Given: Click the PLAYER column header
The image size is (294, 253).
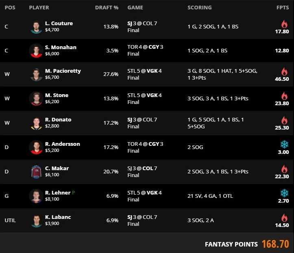Looking at the screenshot, I should (39, 8).
